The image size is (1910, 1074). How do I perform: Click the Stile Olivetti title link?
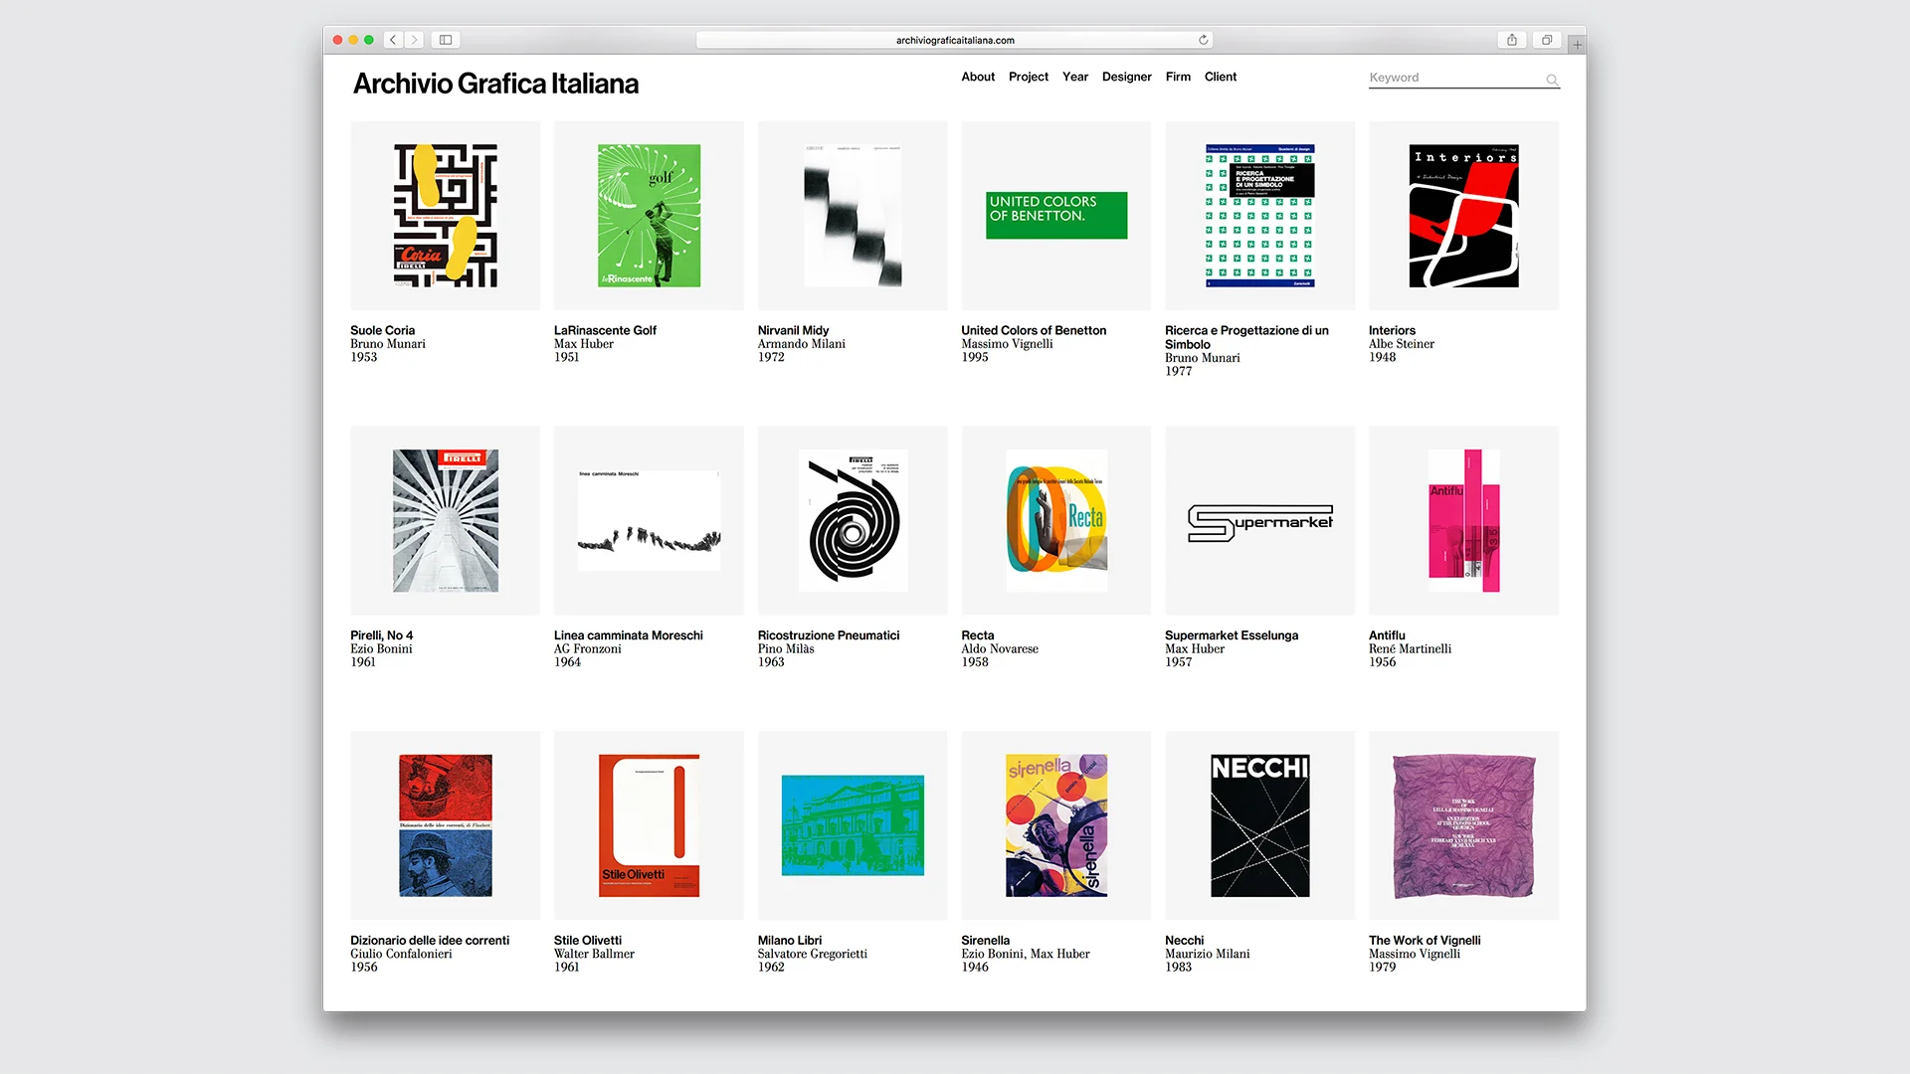(x=587, y=940)
